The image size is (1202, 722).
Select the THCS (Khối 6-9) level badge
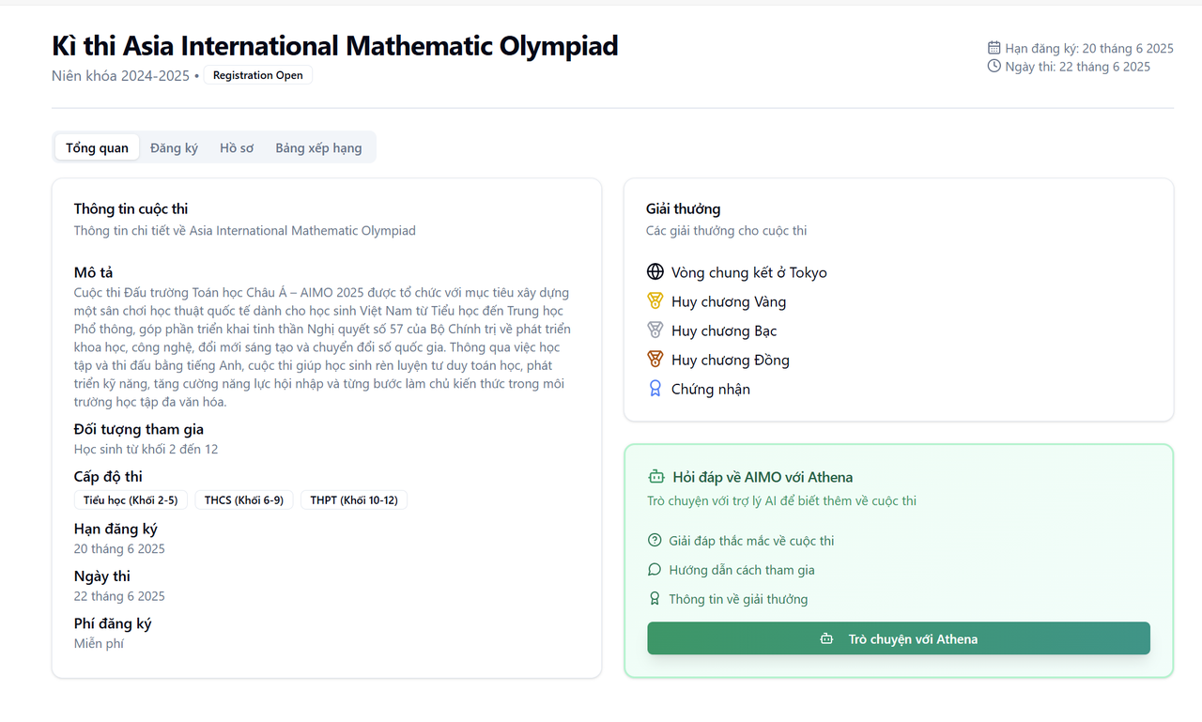point(244,500)
